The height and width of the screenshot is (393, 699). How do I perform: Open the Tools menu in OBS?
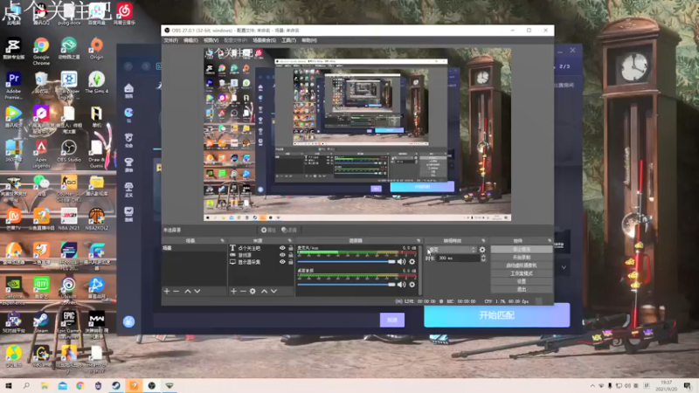pyautogui.click(x=289, y=40)
